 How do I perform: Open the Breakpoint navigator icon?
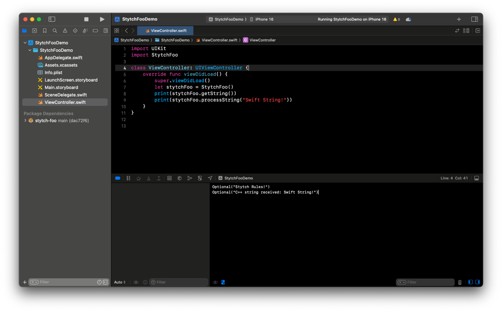pos(95,31)
